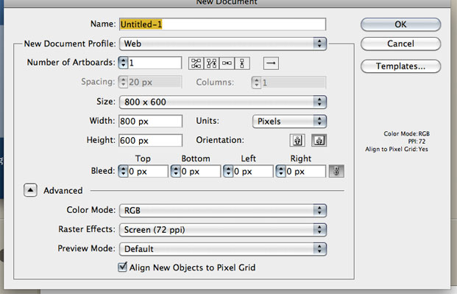Click the 'Advanced' section label
This screenshot has height=294, width=457.
63,191
